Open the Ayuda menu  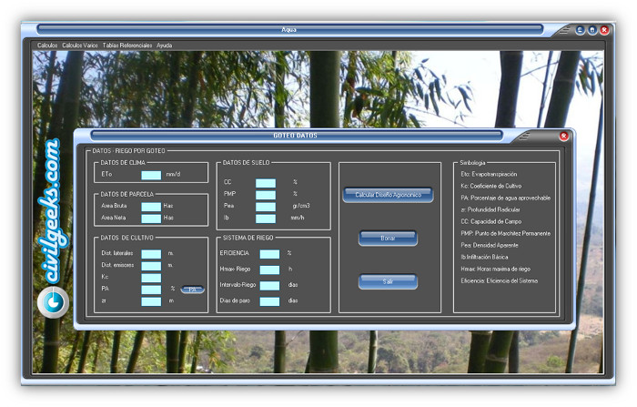[x=164, y=45]
